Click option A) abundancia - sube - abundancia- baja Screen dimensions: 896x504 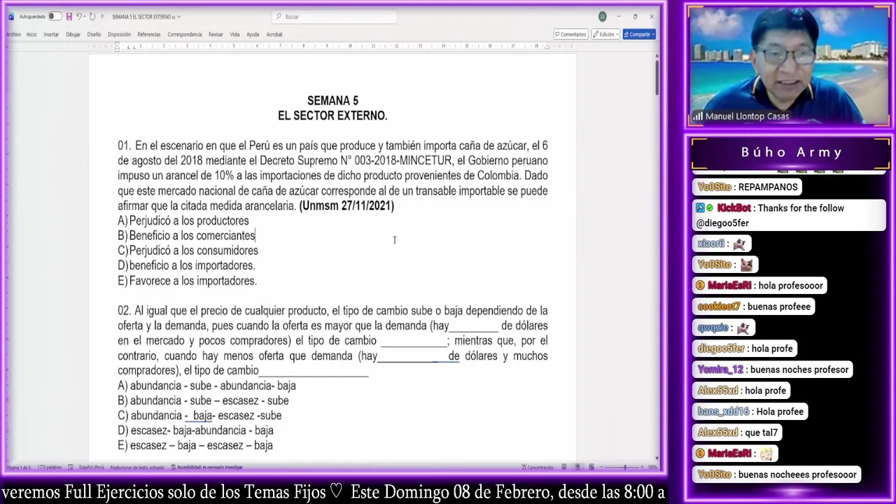206,386
